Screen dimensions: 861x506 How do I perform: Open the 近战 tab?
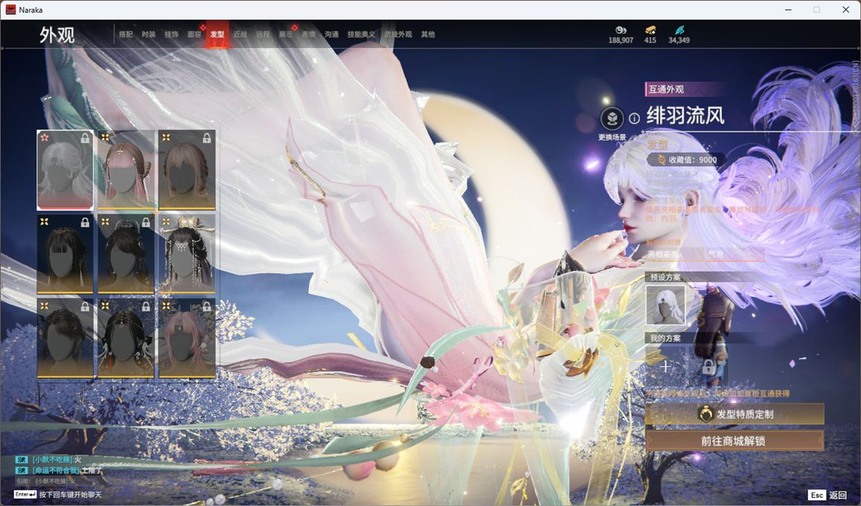[240, 34]
